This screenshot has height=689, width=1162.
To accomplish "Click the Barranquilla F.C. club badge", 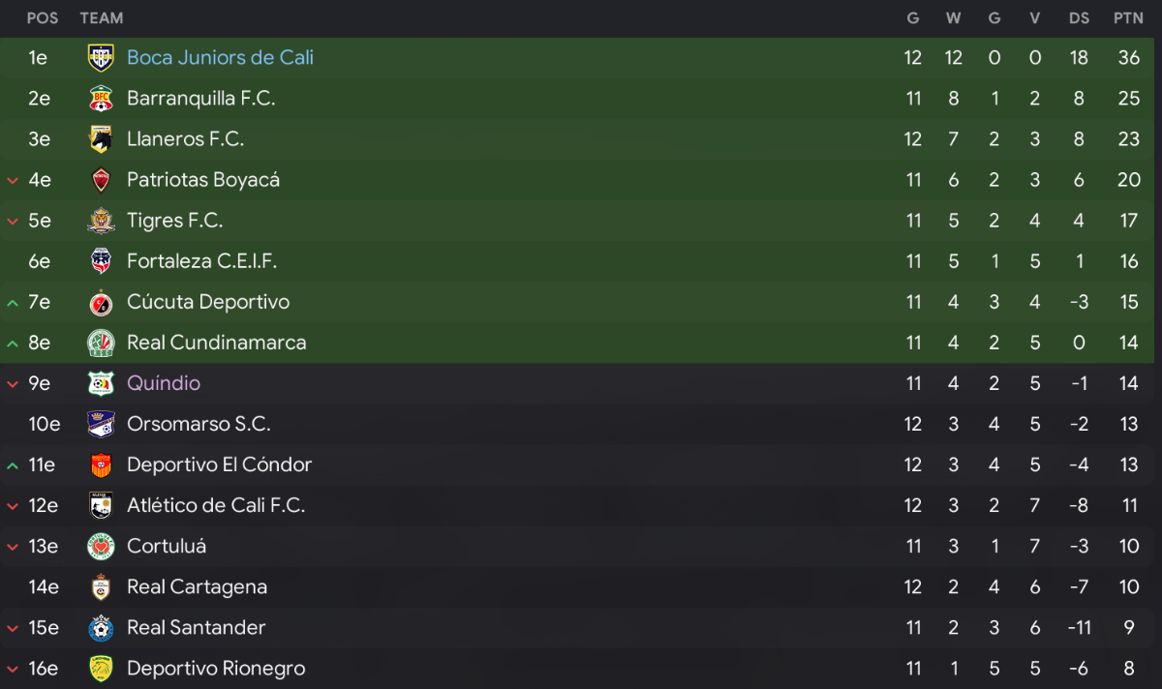I will (x=101, y=99).
